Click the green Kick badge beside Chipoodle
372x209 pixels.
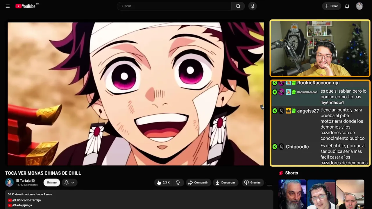click(275, 147)
